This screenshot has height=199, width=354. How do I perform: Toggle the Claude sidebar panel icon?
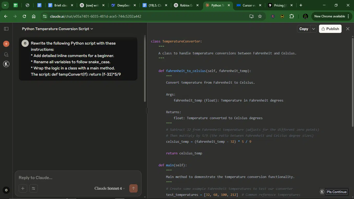tap(6, 29)
